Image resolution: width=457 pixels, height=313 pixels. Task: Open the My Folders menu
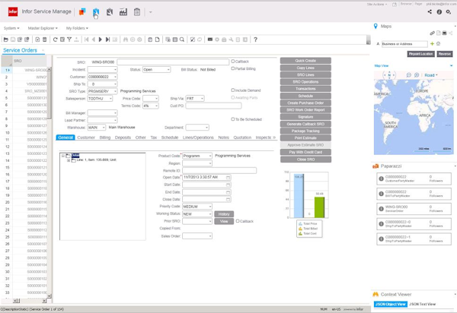(x=77, y=28)
